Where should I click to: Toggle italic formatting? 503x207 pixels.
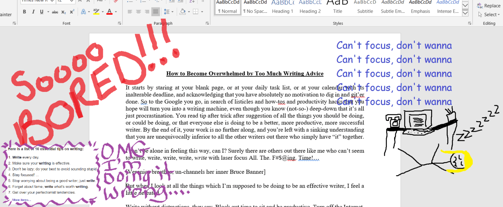click(33, 12)
